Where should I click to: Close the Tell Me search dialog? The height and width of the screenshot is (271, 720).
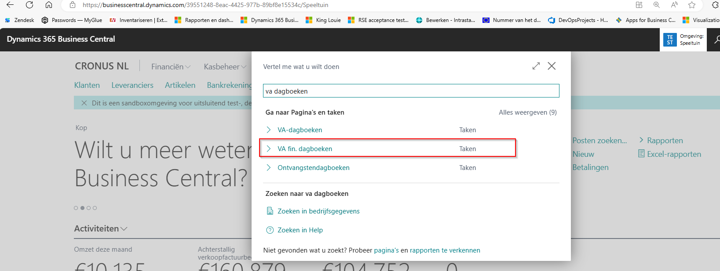pyautogui.click(x=552, y=66)
